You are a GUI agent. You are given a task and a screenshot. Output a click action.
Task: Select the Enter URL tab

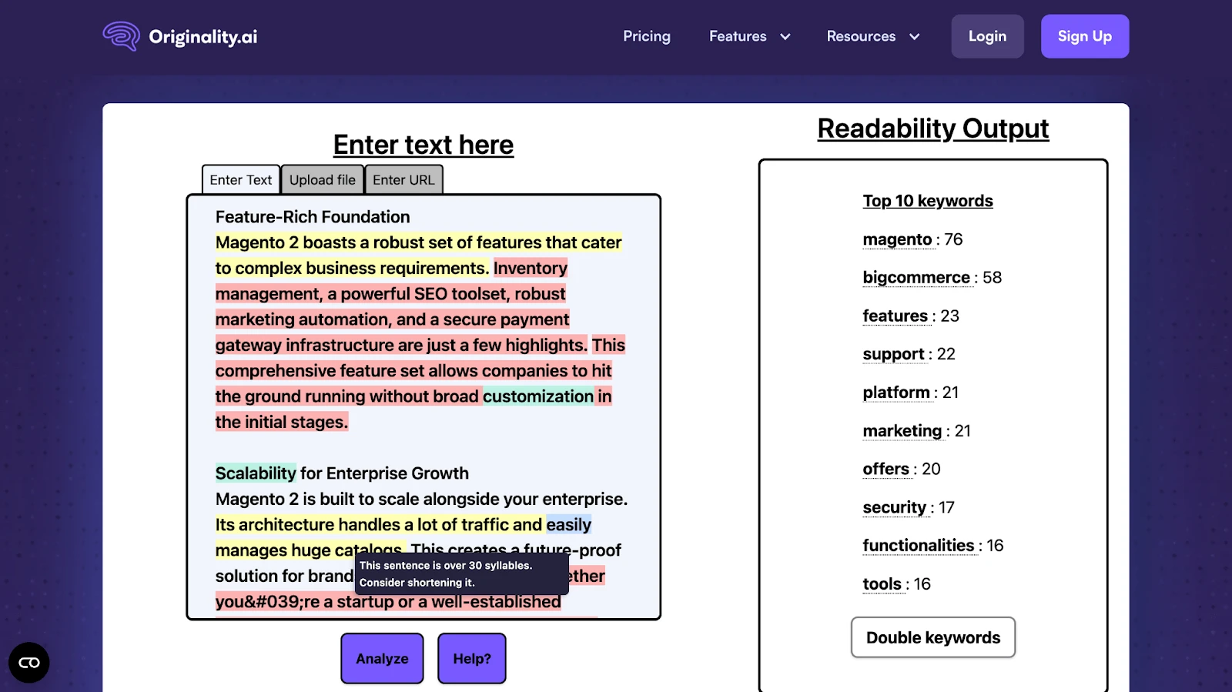[403, 180]
